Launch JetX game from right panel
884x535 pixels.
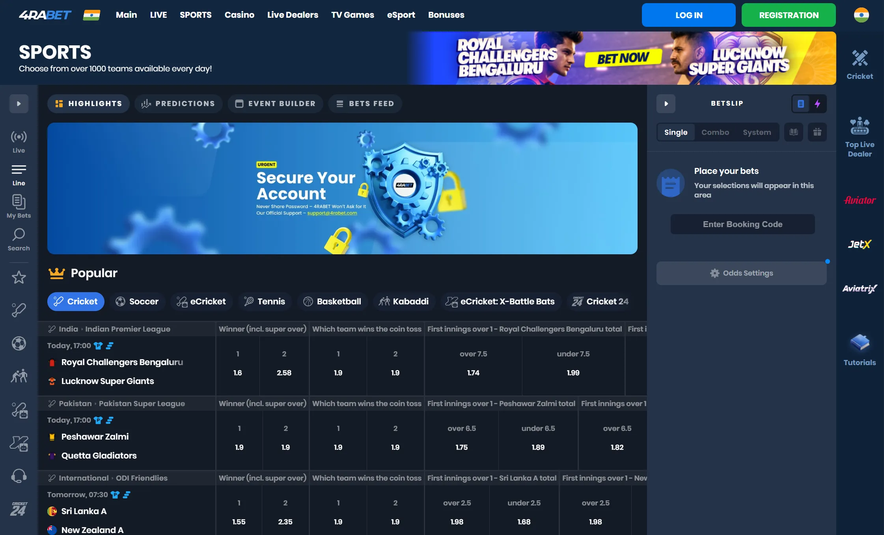coord(860,244)
